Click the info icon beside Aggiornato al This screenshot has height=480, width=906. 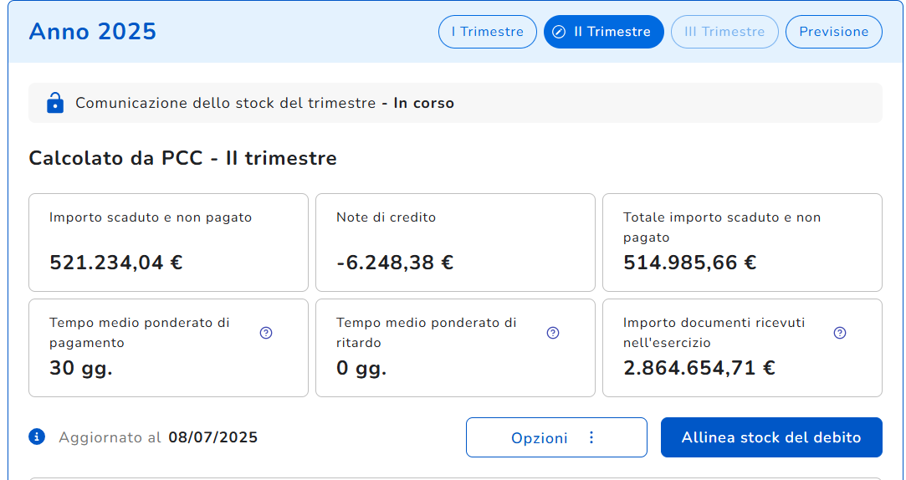(37, 437)
